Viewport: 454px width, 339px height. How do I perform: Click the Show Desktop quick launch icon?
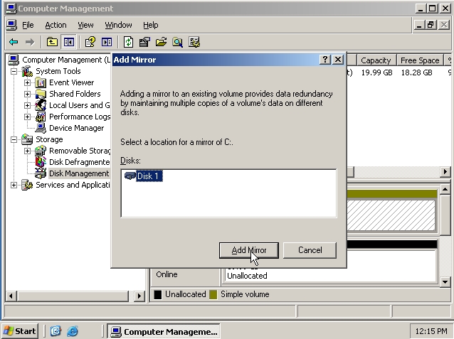(x=56, y=331)
